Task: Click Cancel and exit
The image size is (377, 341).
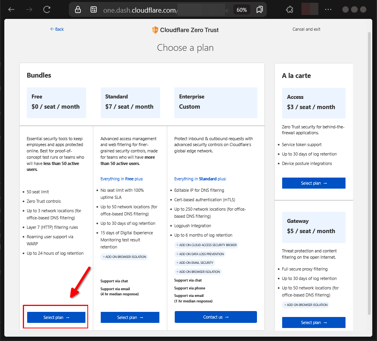Action: 306,29
